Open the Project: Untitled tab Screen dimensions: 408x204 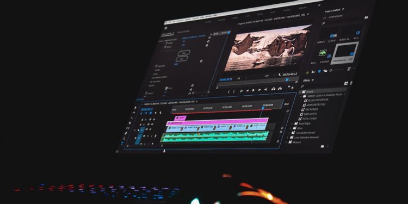[333, 11]
